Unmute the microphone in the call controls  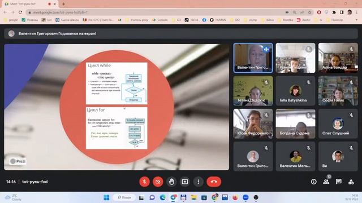coord(145,182)
